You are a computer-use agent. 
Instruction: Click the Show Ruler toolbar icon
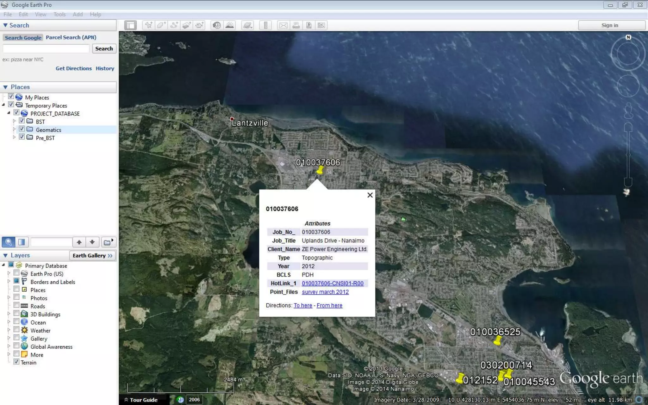pyautogui.click(x=265, y=25)
